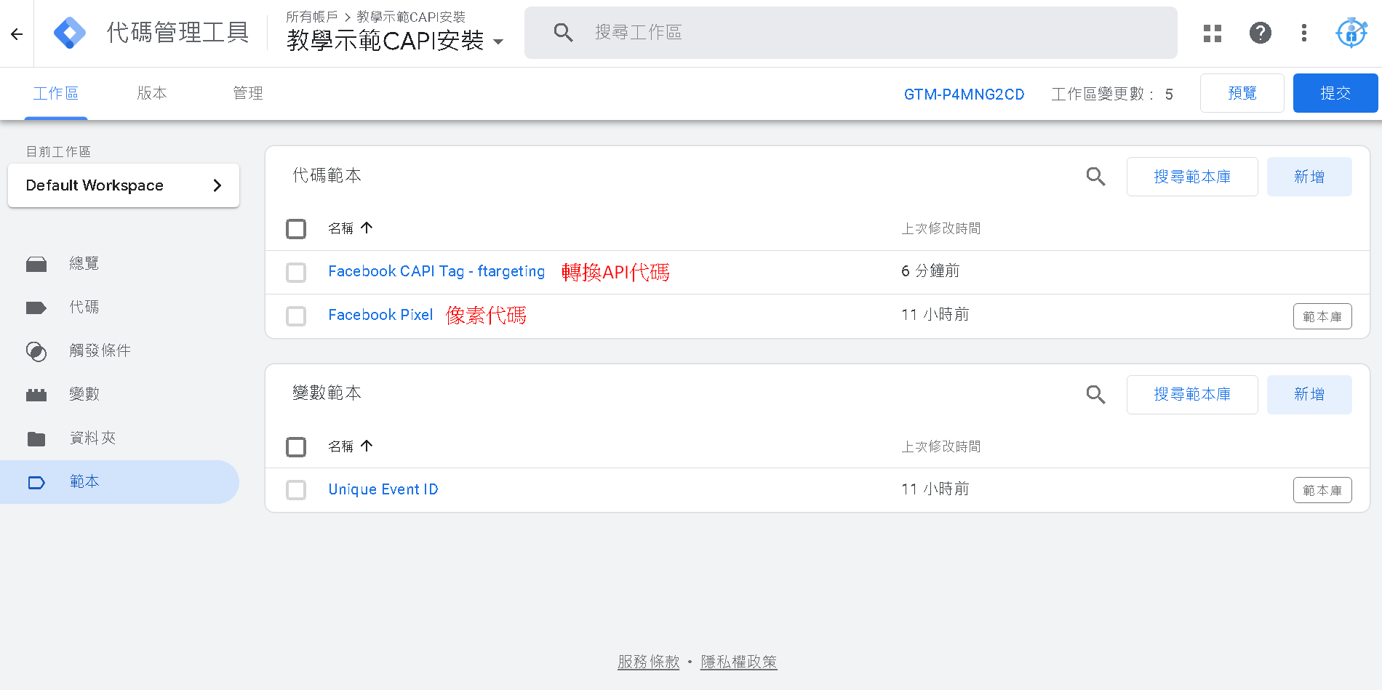Open the 隱私權政策 link

click(x=738, y=662)
